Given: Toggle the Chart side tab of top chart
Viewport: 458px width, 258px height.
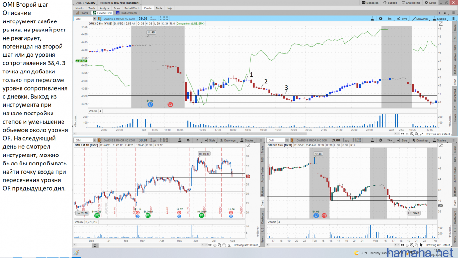Looking at the screenshot, I should (455, 82).
